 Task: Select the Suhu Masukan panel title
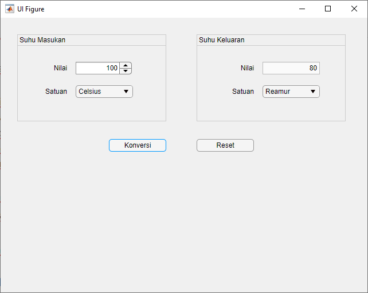point(42,40)
